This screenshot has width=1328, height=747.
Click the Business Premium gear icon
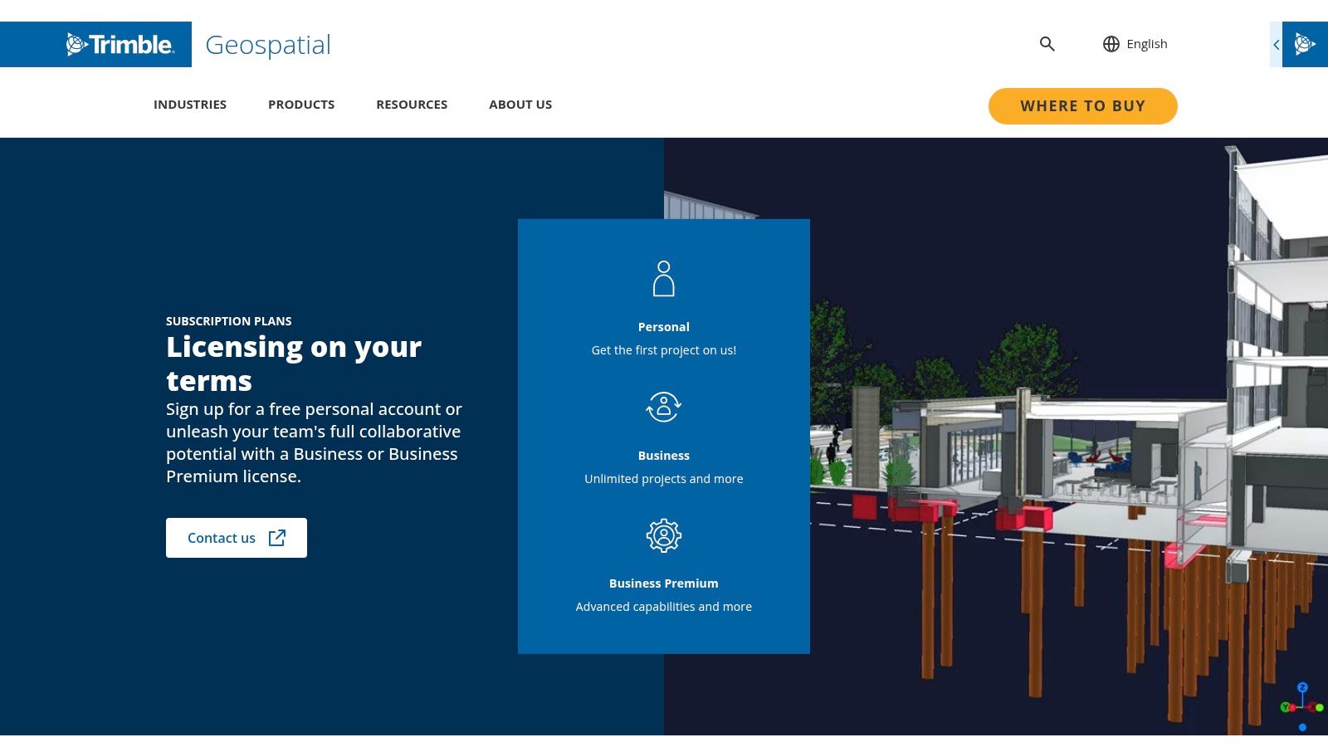point(663,535)
